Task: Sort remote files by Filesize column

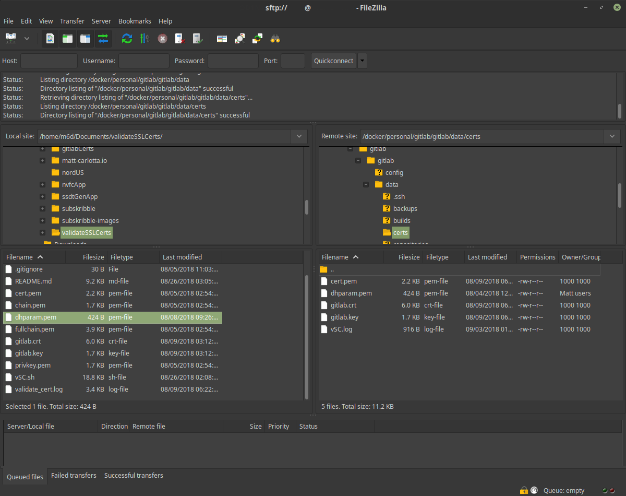Action: 403,257
